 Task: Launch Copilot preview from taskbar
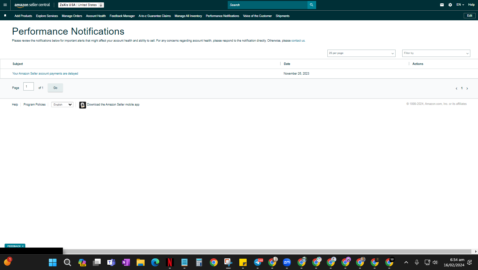pos(82,262)
